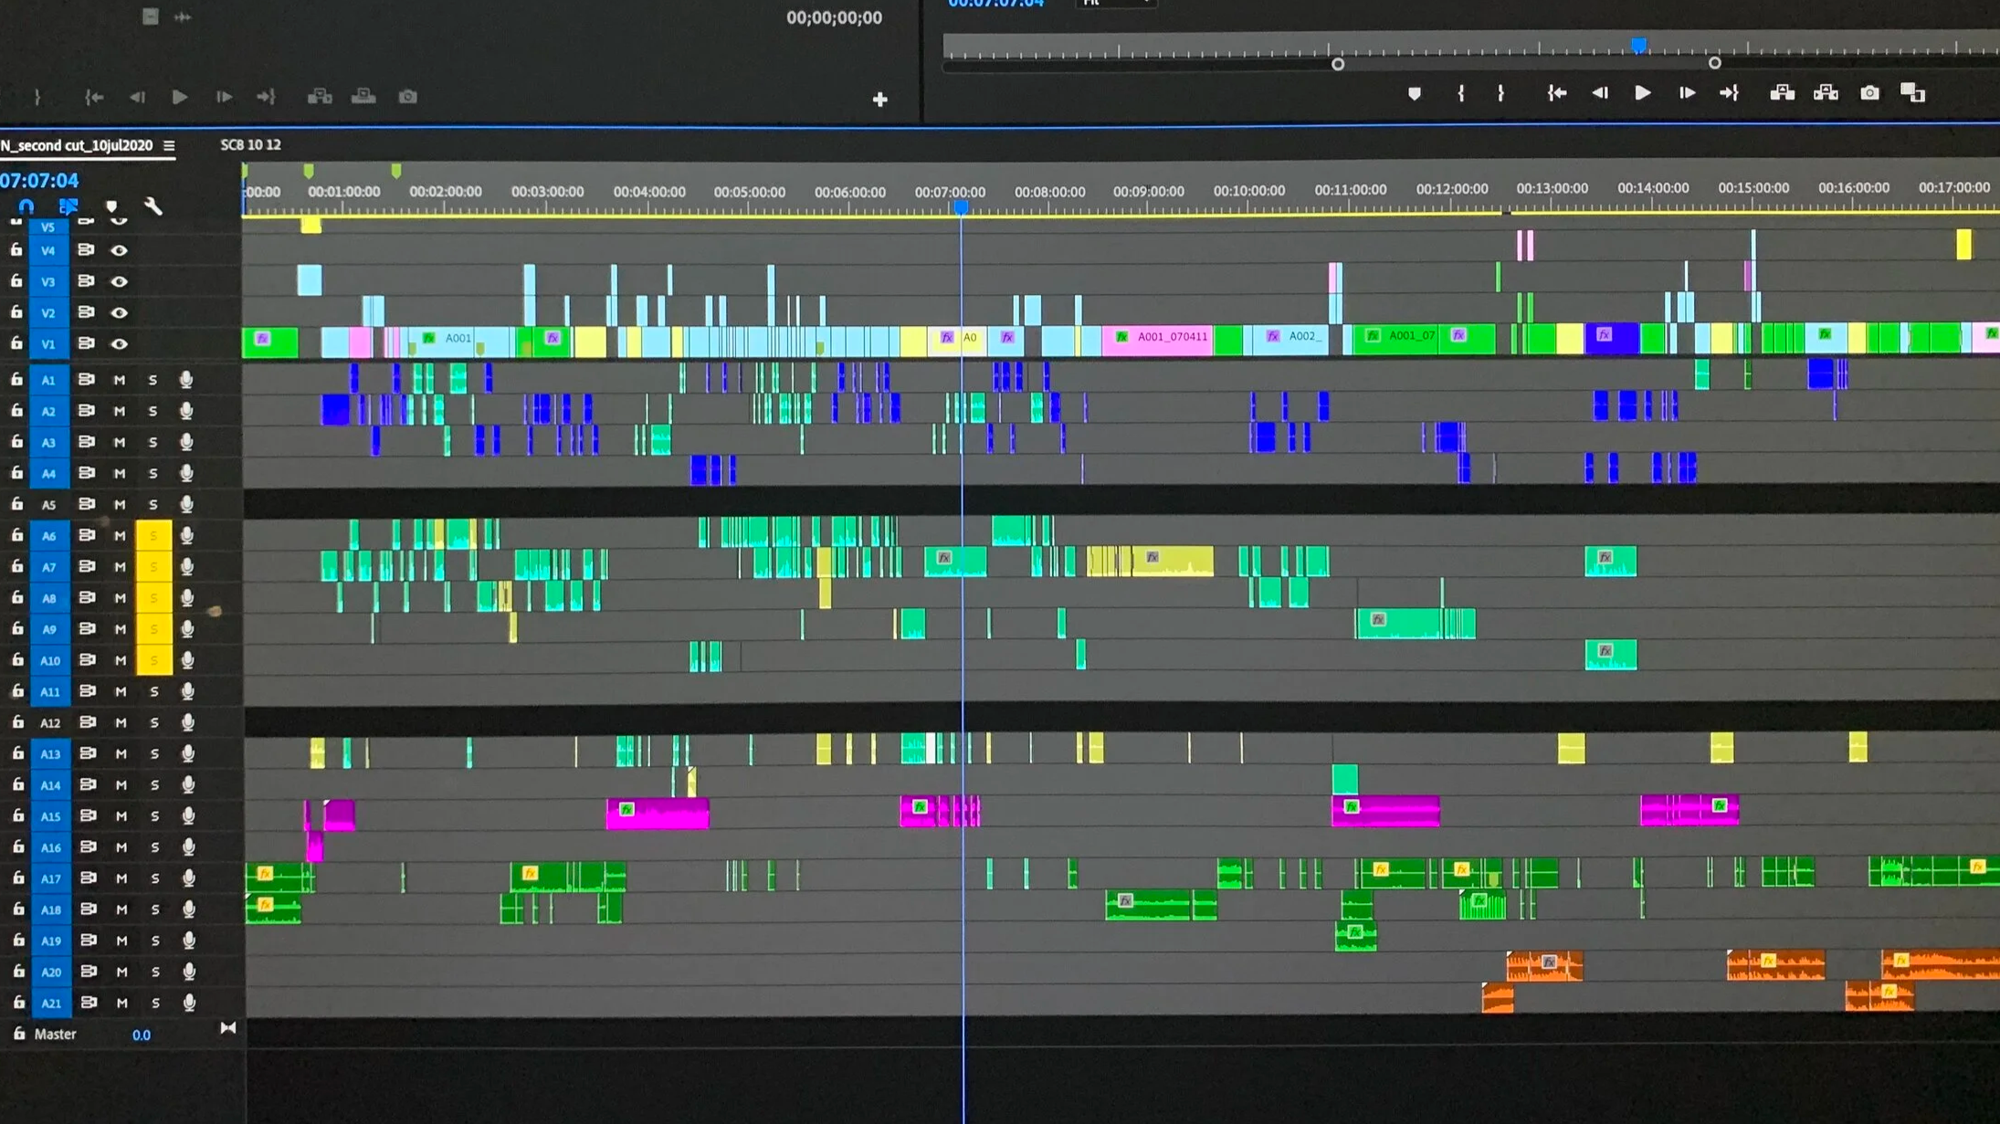This screenshot has width=2000, height=1124.
Task: Click Add Marker in program monitor
Action: pyautogui.click(x=1415, y=93)
